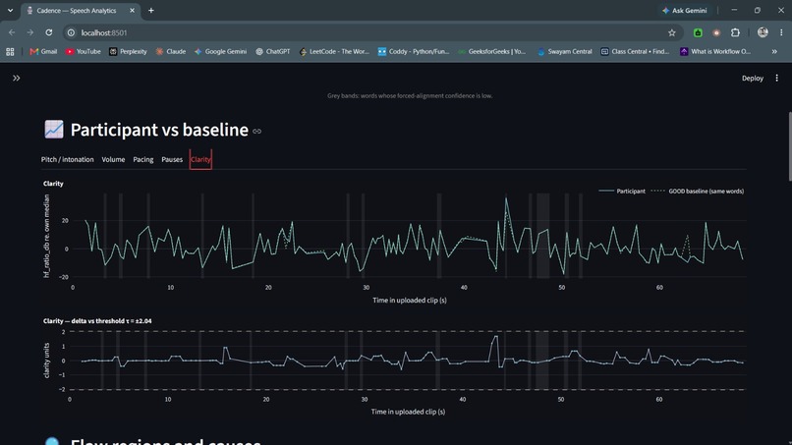The image size is (792, 445).
Task: Click the upper chart's 'Time in uploaded clip (s)' label
Action: [410, 300]
